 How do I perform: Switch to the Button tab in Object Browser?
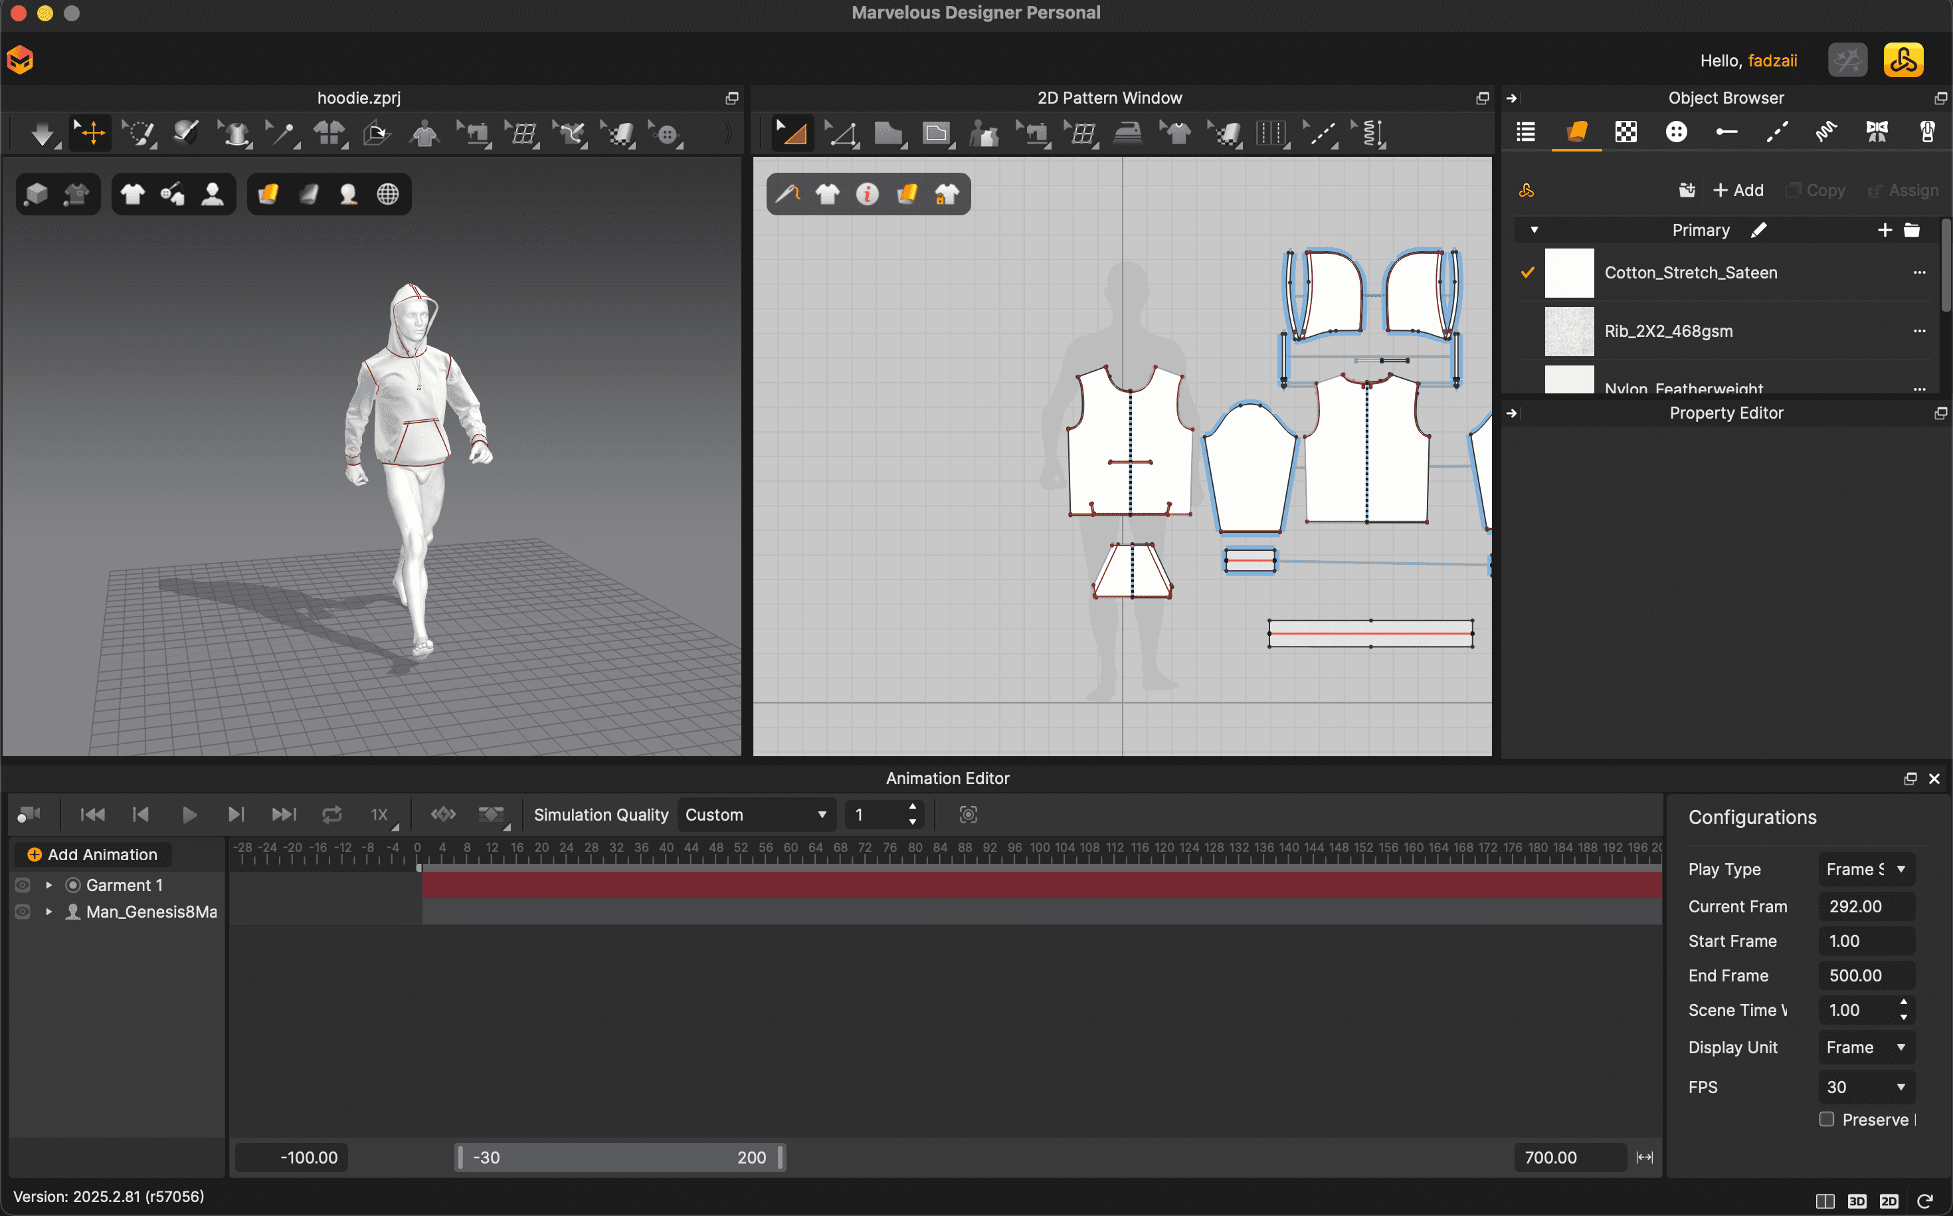[x=1675, y=132]
